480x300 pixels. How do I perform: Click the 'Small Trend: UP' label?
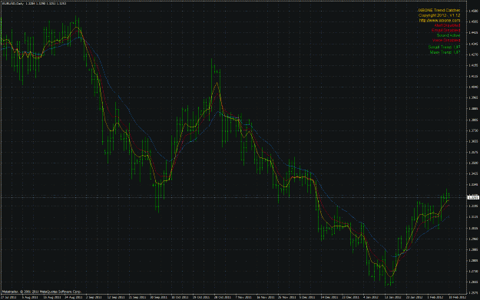(444, 47)
